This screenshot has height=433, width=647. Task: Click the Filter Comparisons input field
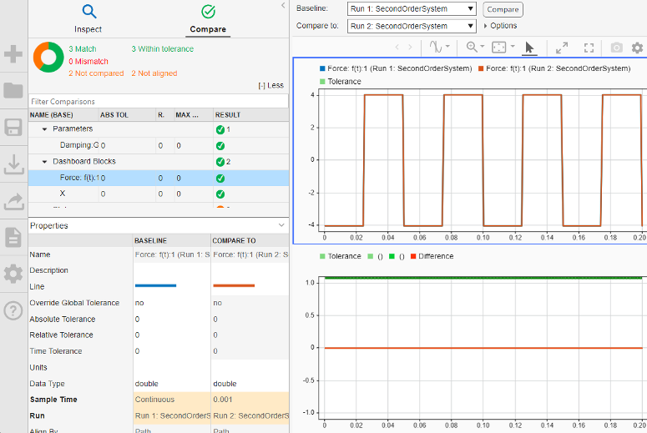pos(158,101)
